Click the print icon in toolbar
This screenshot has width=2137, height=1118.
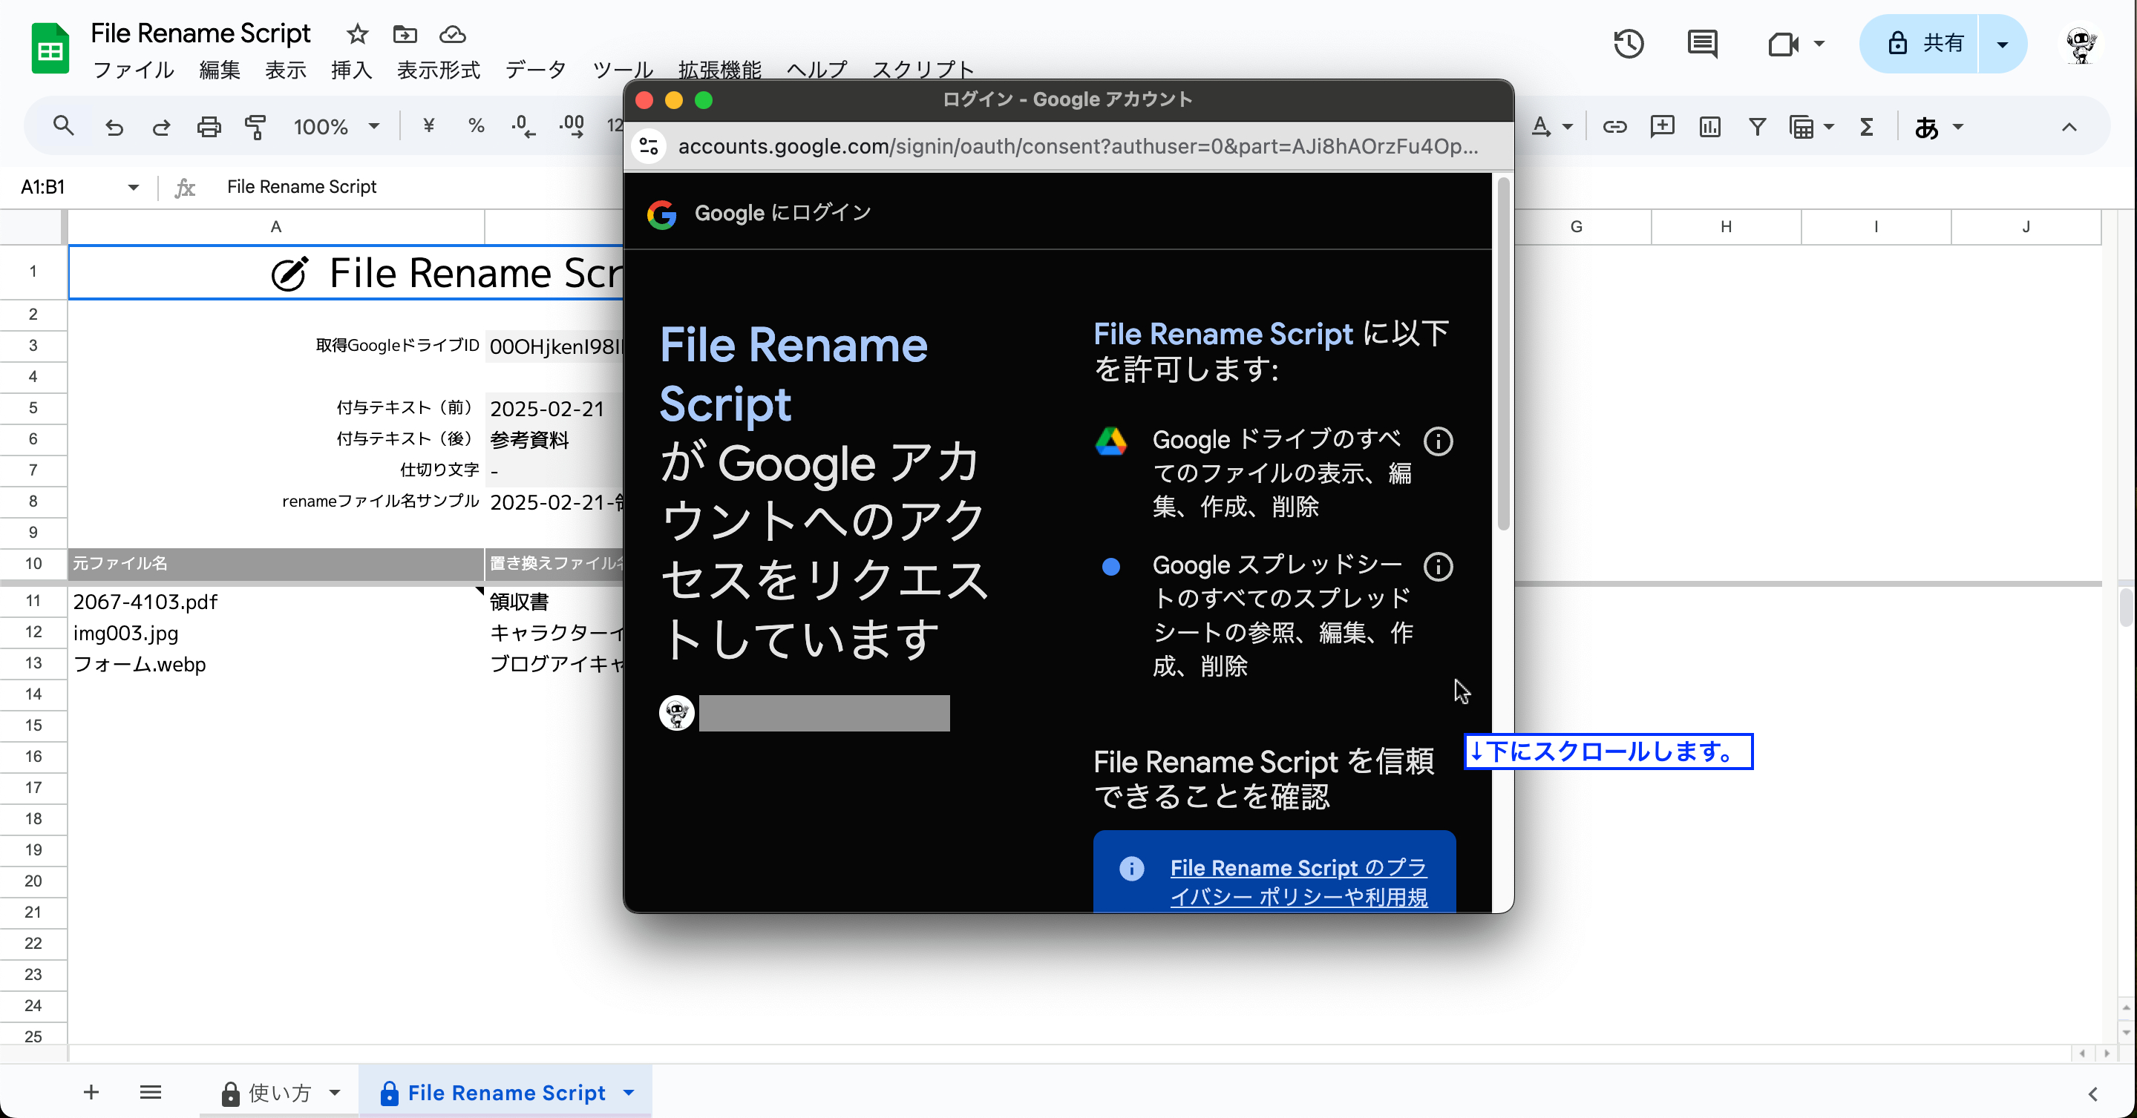pyautogui.click(x=209, y=127)
